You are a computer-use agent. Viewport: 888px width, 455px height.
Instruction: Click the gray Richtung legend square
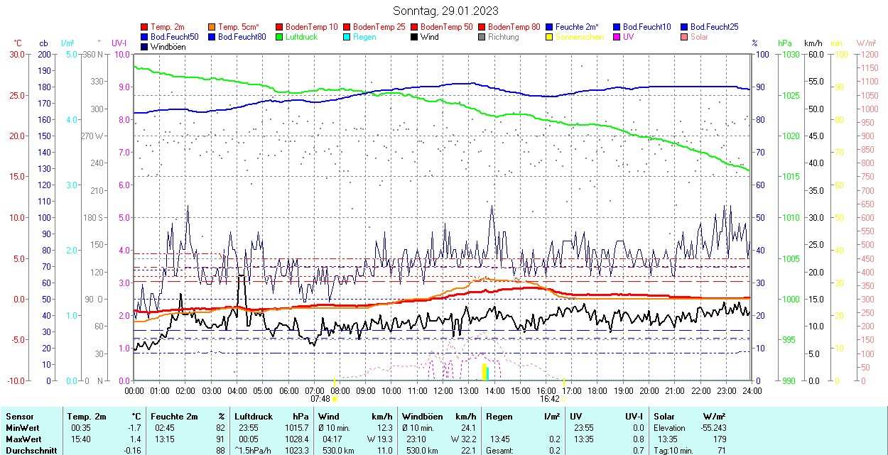pos(482,37)
